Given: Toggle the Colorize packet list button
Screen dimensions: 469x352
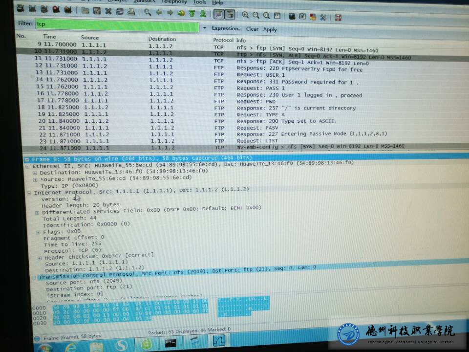Looking at the screenshot, I should (218, 14).
